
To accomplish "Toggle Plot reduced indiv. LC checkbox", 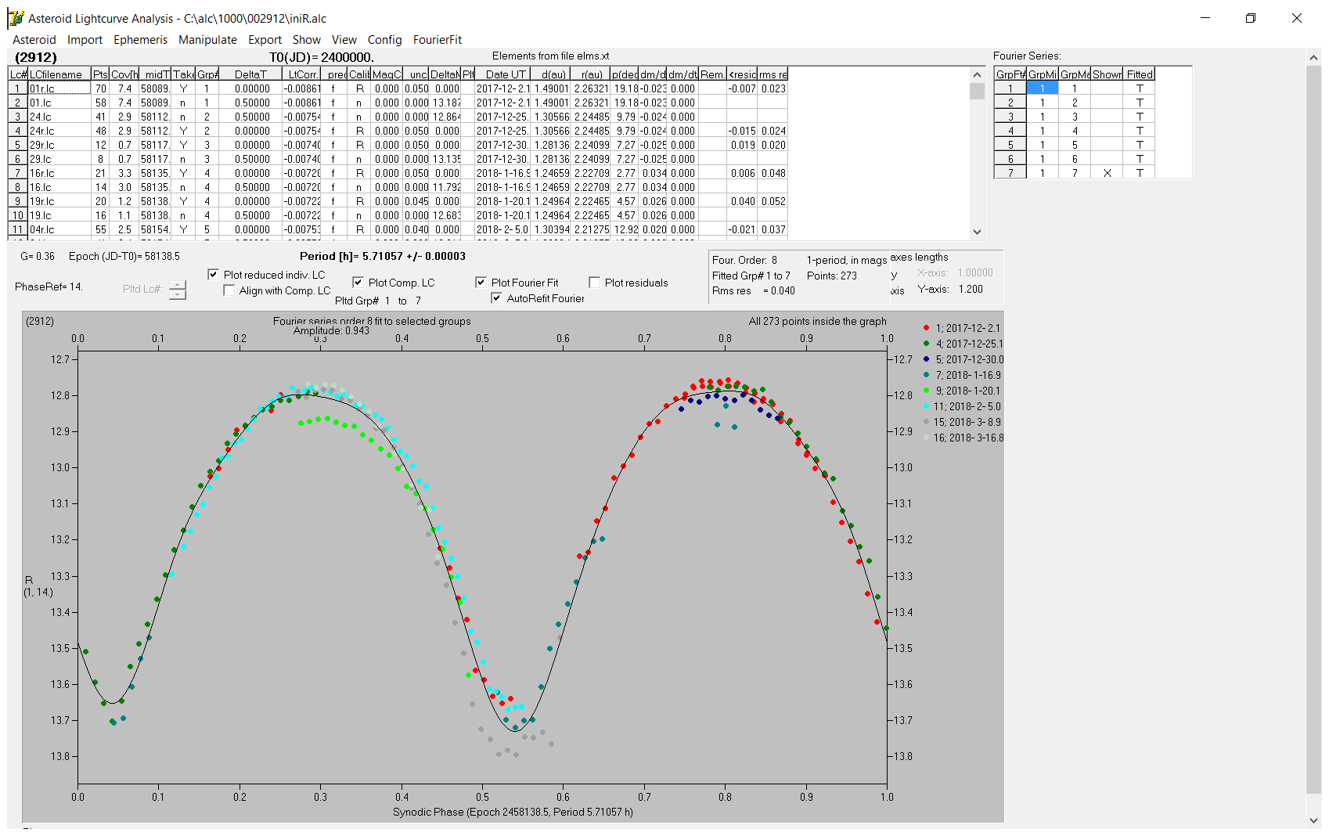I will [x=213, y=275].
